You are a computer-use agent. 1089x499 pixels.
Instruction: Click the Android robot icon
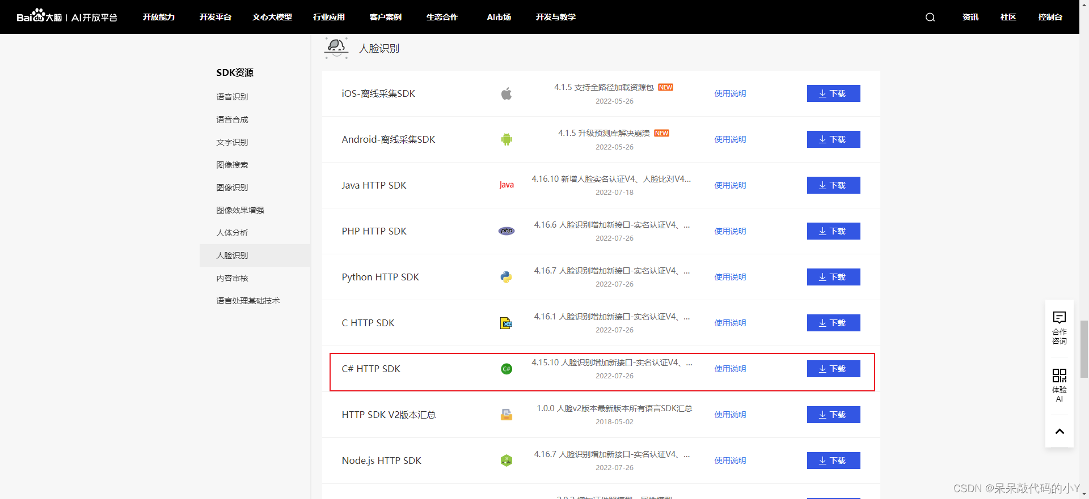pos(506,139)
